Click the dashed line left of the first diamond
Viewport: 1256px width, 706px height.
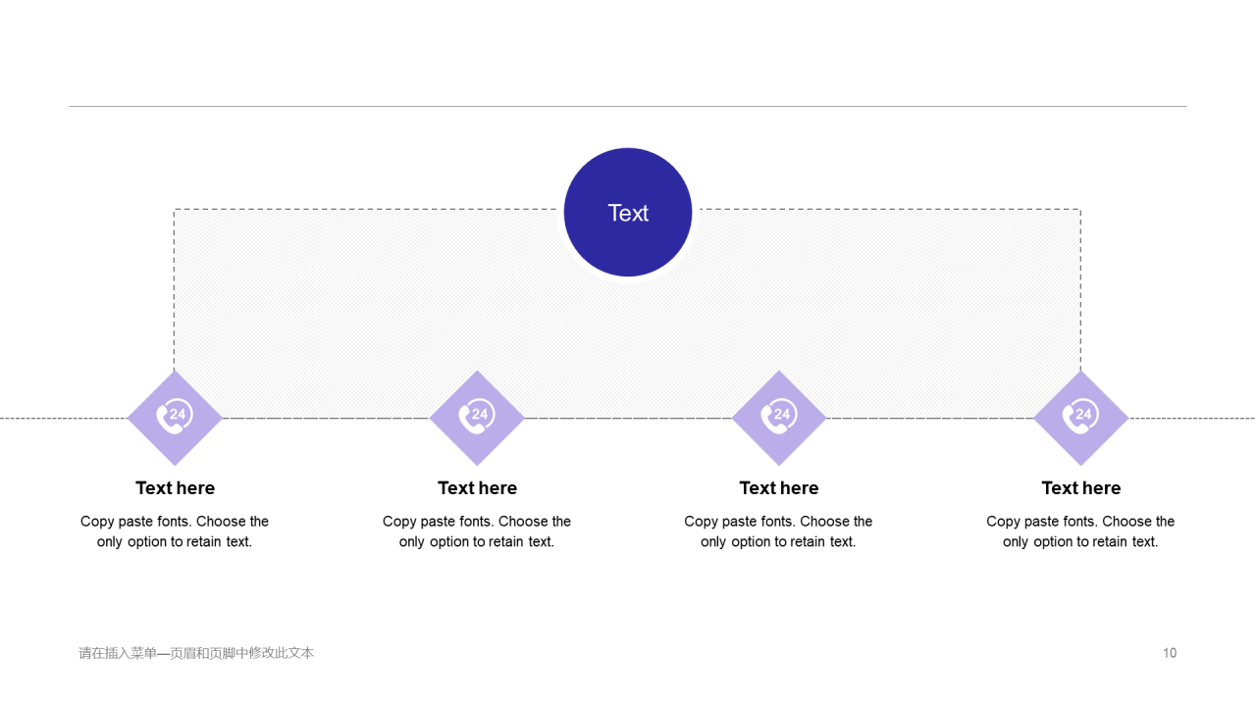coord(63,419)
